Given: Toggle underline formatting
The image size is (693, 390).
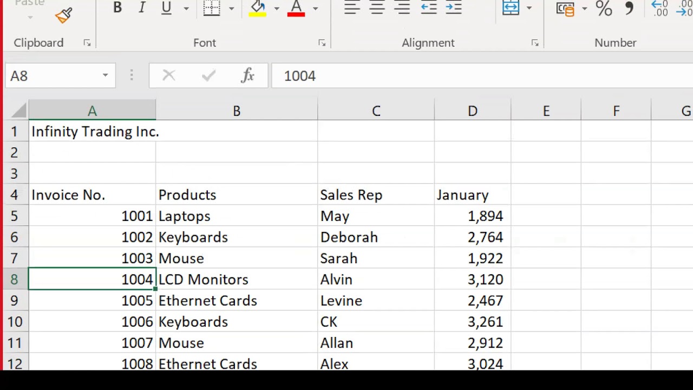Looking at the screenshot, I should (166, 8).
